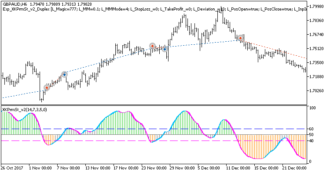The height and width of the screenshot is (173, 330).
Task: Click the 0 level on indicator scale
Action: pyautogui.click(x=310, y=162)
